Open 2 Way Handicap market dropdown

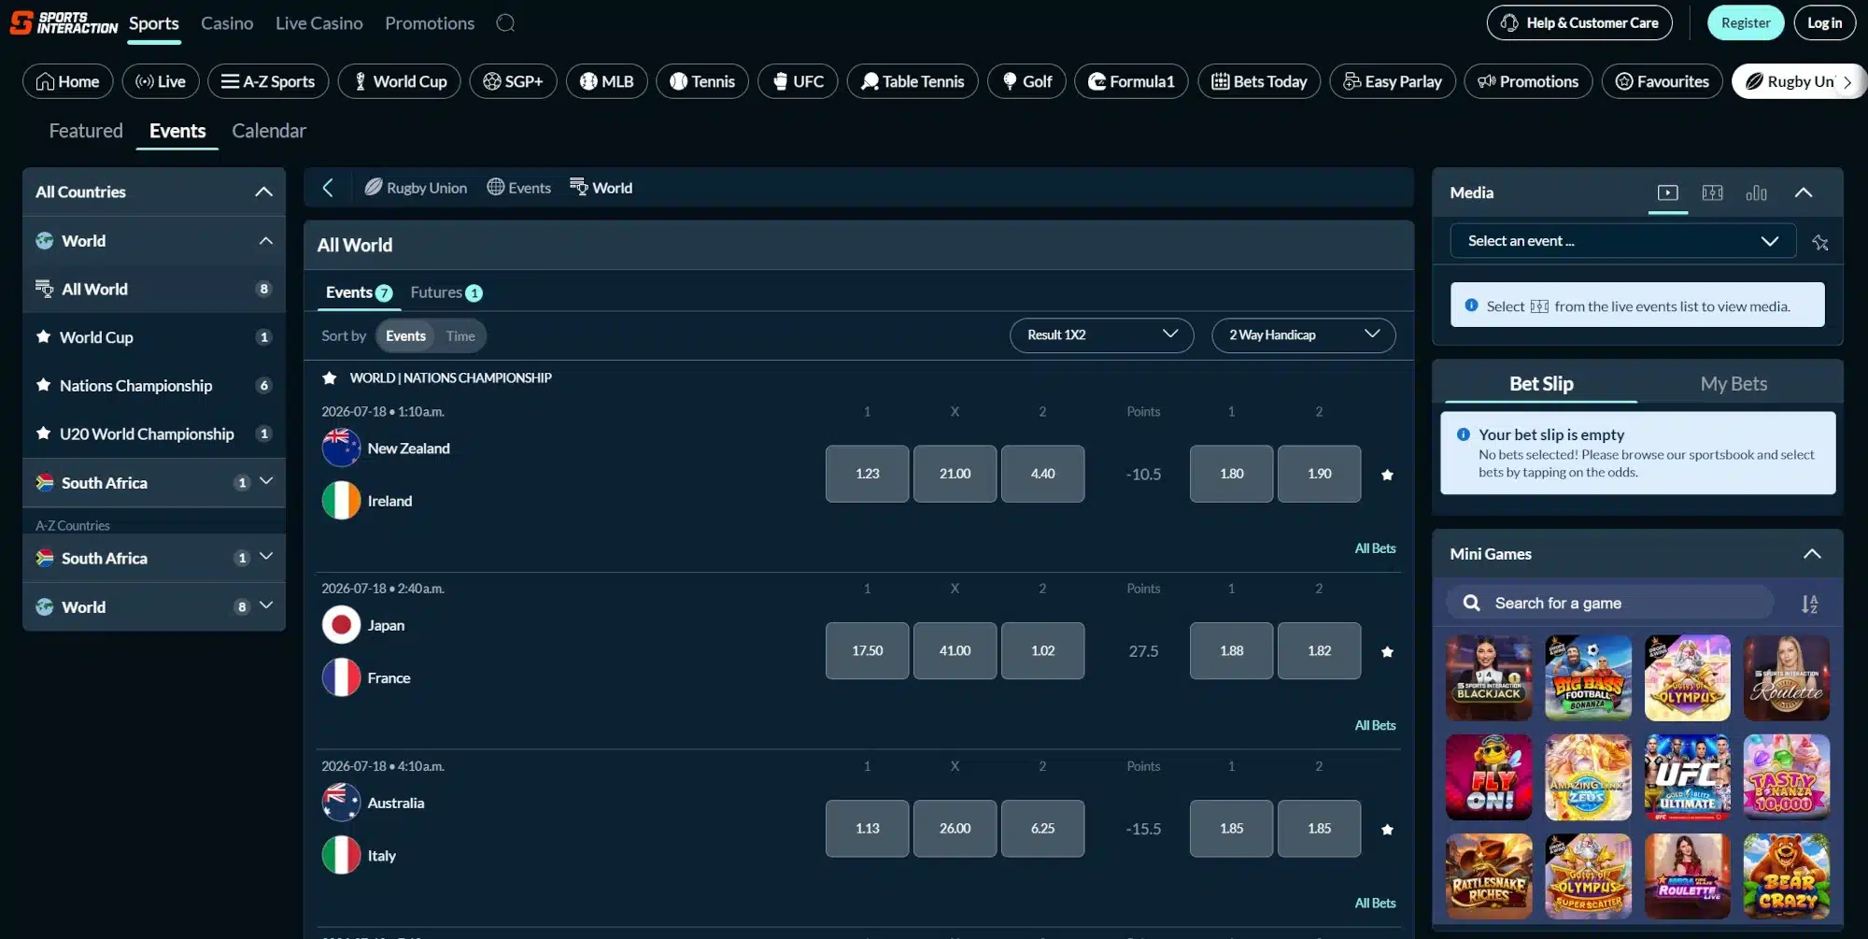coord(1303,335)
